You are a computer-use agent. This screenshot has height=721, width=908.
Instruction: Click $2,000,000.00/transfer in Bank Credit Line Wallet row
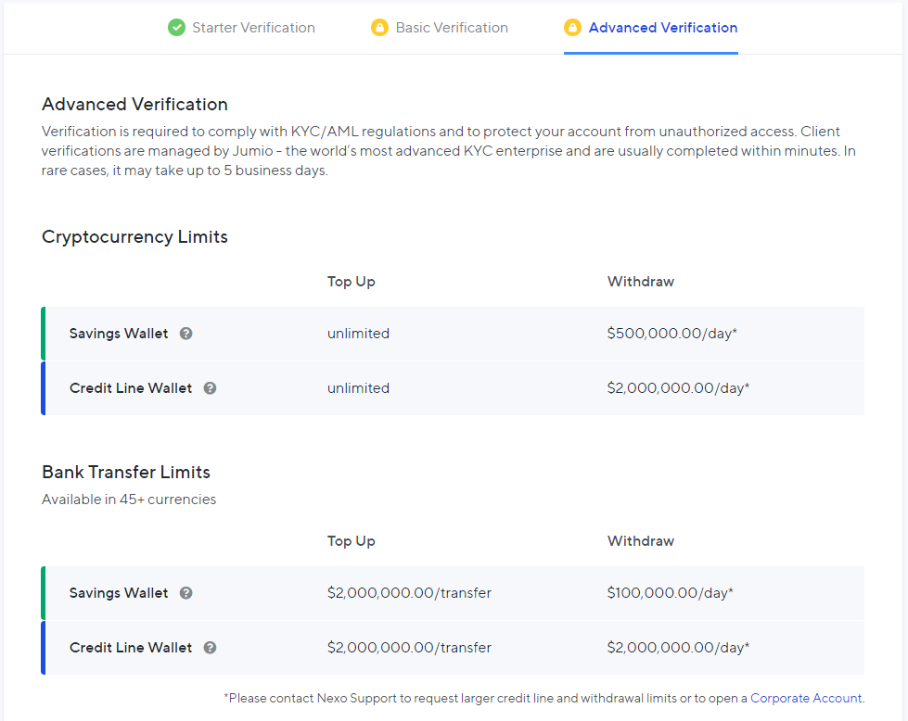409,647
